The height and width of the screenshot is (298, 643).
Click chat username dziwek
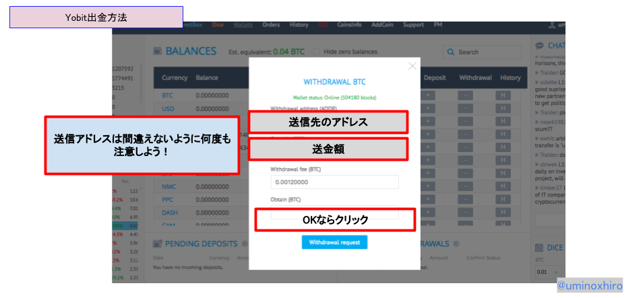pyautogui.click(x=549, y=163)
